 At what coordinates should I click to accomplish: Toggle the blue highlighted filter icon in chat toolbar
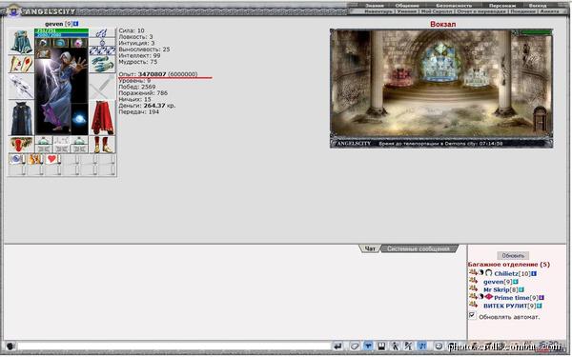(368, 347)
